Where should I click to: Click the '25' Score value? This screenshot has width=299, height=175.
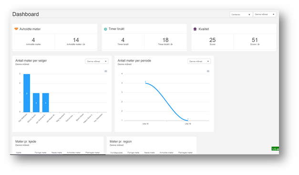click(212, 40)
